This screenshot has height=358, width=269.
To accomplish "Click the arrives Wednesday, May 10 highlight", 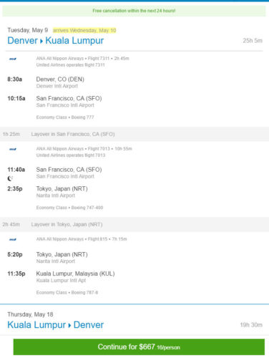I will click(84, 30).
